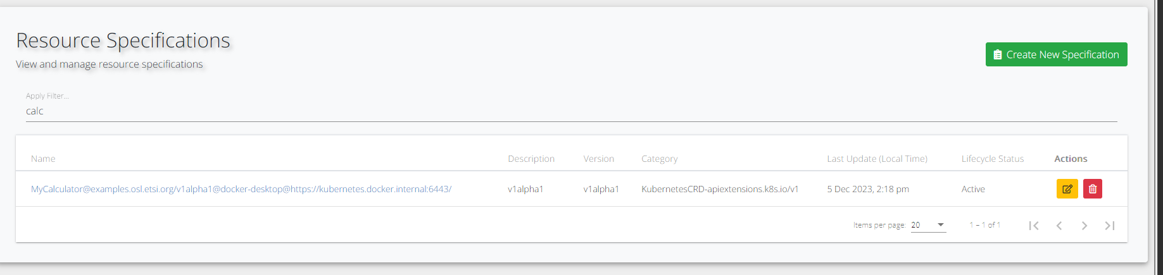The image size is (1163, 275).
Task: Go to the next page of results
Action: click(x=1084, y=226)
